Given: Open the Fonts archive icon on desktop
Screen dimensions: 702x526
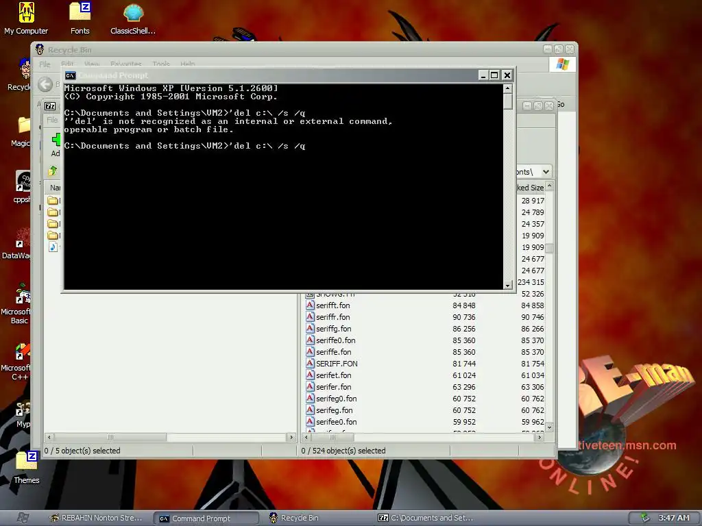Looking at the screenshot, I should point(80,18).
